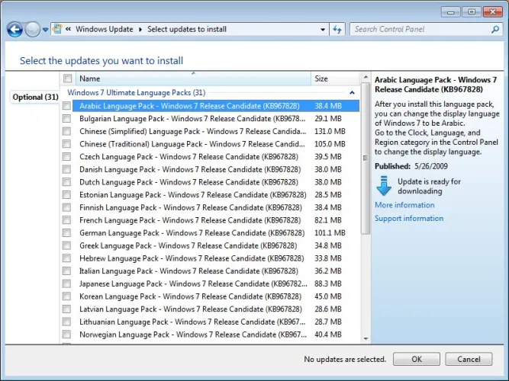Screen dimensions: 509x381
Task: Click the search magnifier icon
Action: point(495,30)
